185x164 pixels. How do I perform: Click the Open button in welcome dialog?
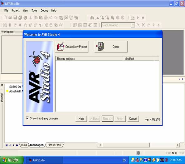tap(111, 47)
